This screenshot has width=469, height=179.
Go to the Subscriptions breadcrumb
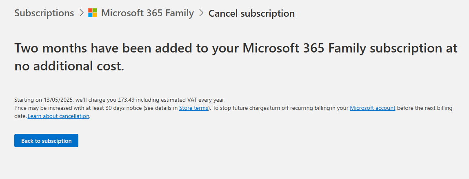44,13
